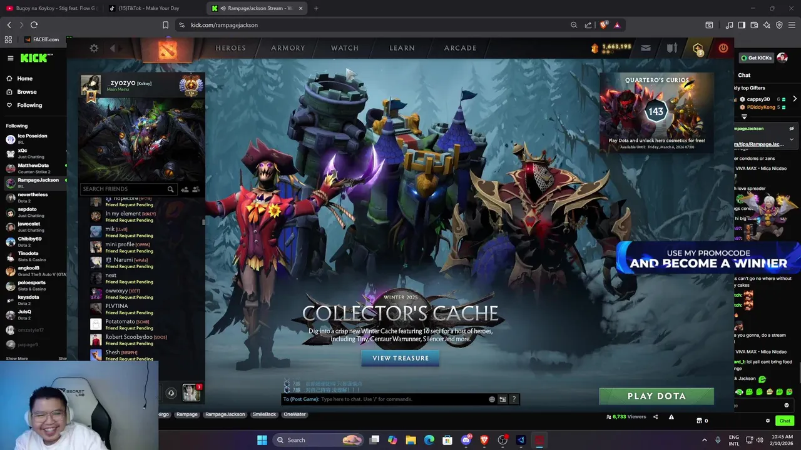Screen dimensions: 801x450
Task: Expand top Gifters arrow in chat
Action: [795, 99]
